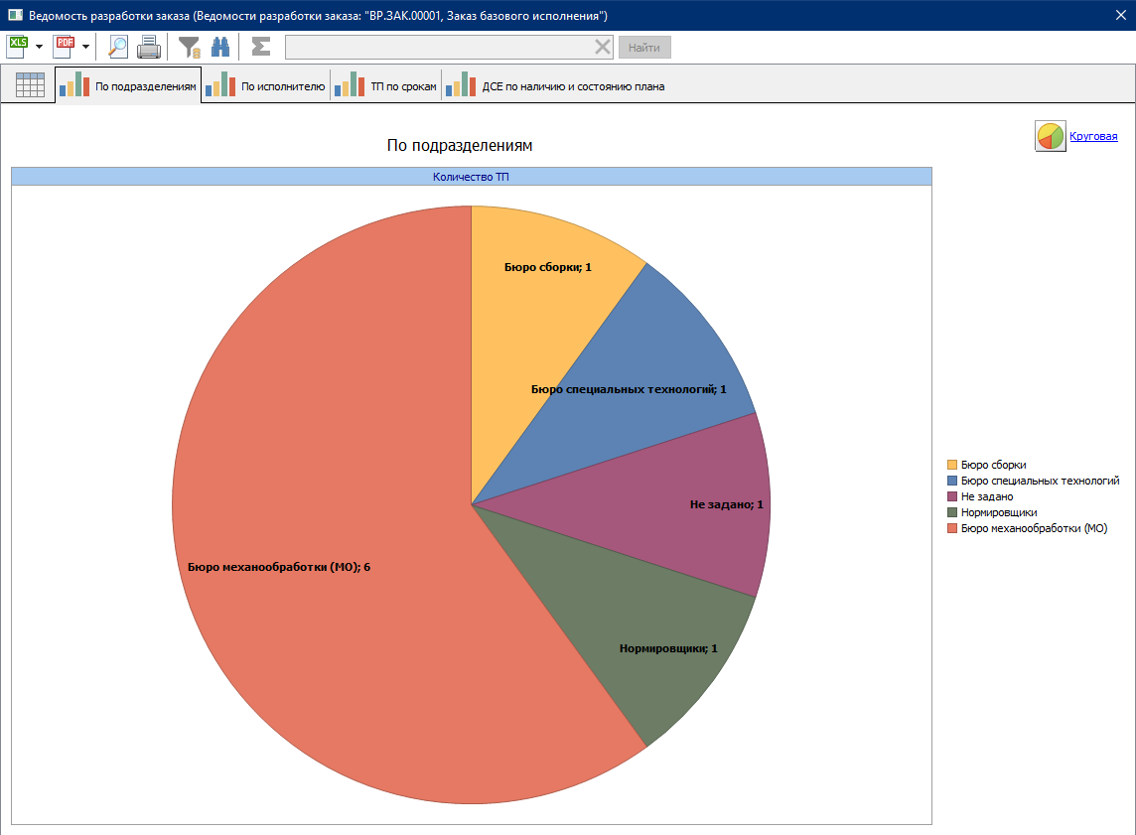Click the XLS export icon
Image resolution: width=1136 pixels, height=835 pixels.
18,46
